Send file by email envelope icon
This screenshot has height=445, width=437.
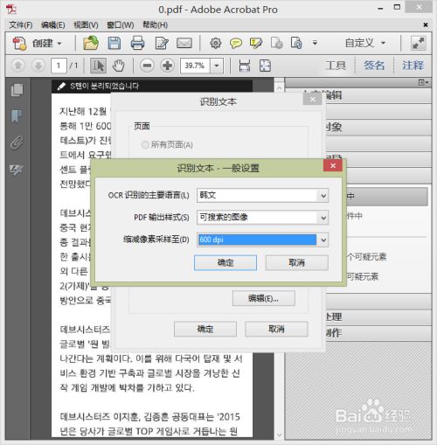(x=184, y=43)
